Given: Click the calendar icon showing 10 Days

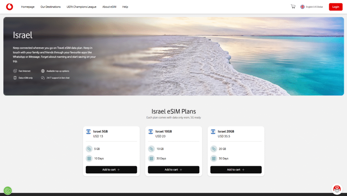Looking at the screenshot, I should [x=89, y=158].
